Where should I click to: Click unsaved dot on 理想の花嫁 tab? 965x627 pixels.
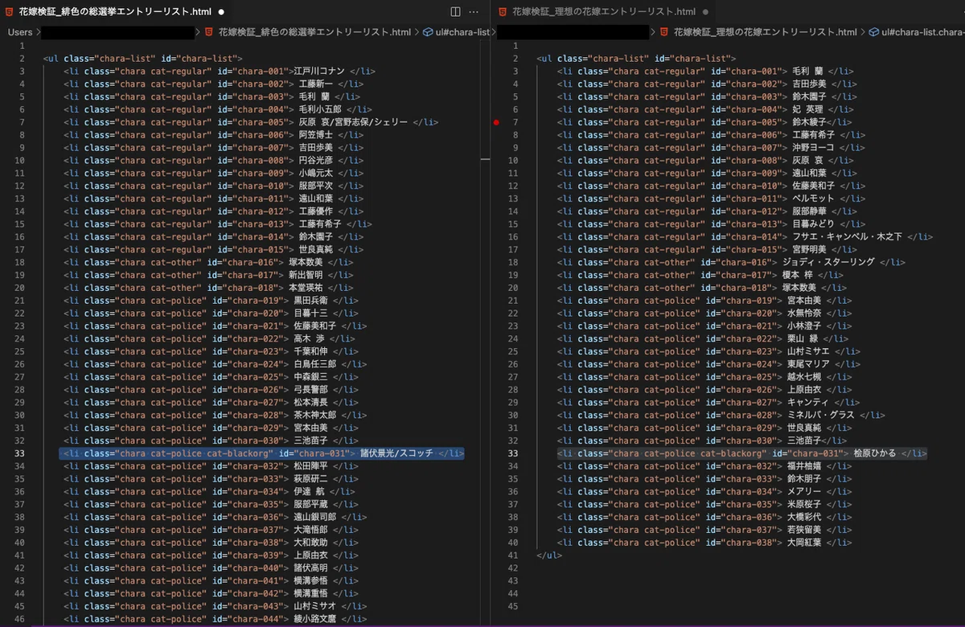click(x=705, y=12)
